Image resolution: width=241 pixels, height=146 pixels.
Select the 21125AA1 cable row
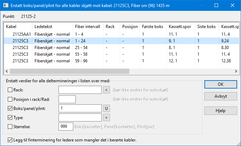point(122,34)
